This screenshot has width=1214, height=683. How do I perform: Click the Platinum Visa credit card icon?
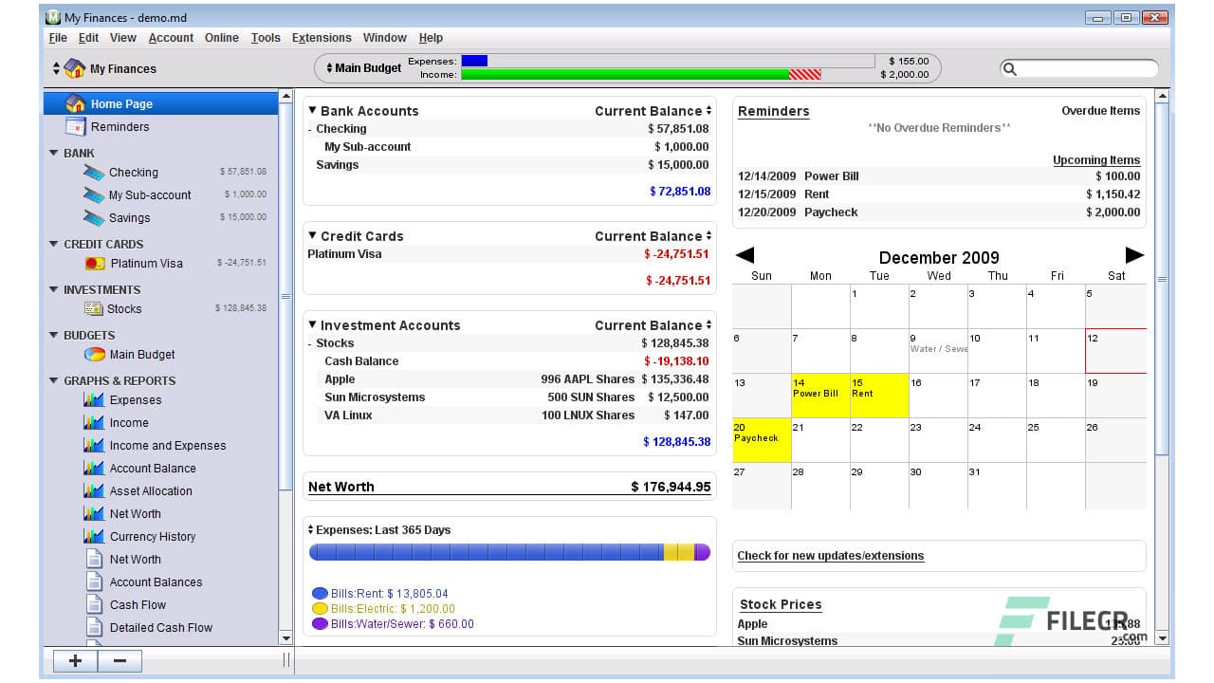tap(95, 264)
